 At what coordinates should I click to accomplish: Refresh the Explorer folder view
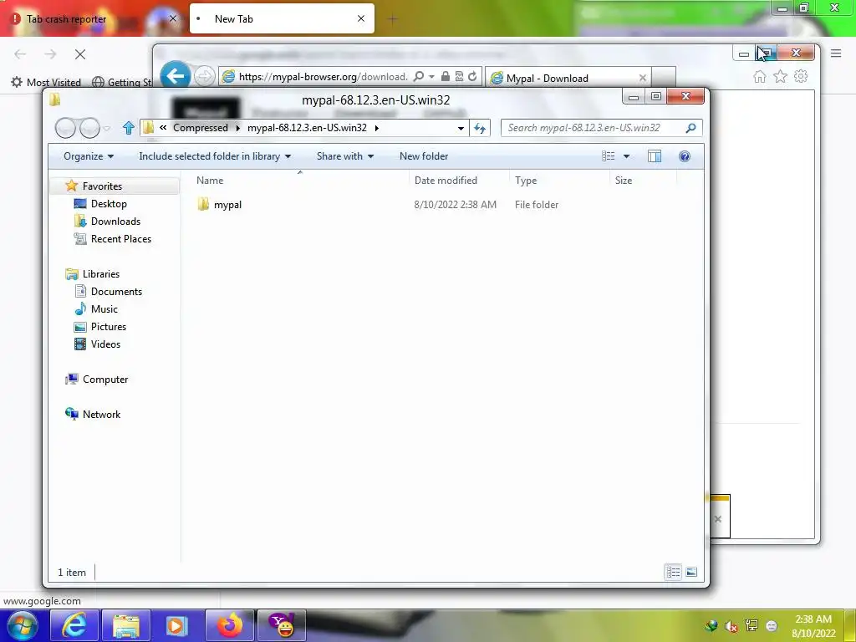tap(479, 128)
